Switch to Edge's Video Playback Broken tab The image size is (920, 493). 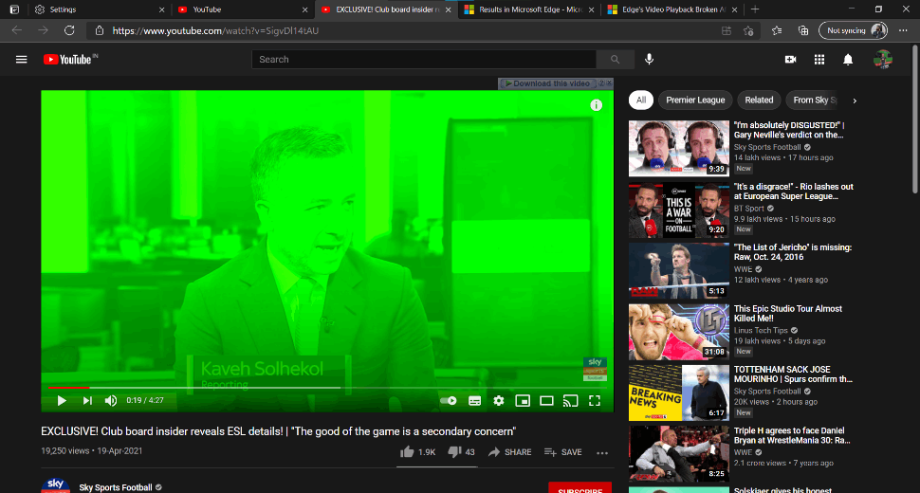pos(672,9)
